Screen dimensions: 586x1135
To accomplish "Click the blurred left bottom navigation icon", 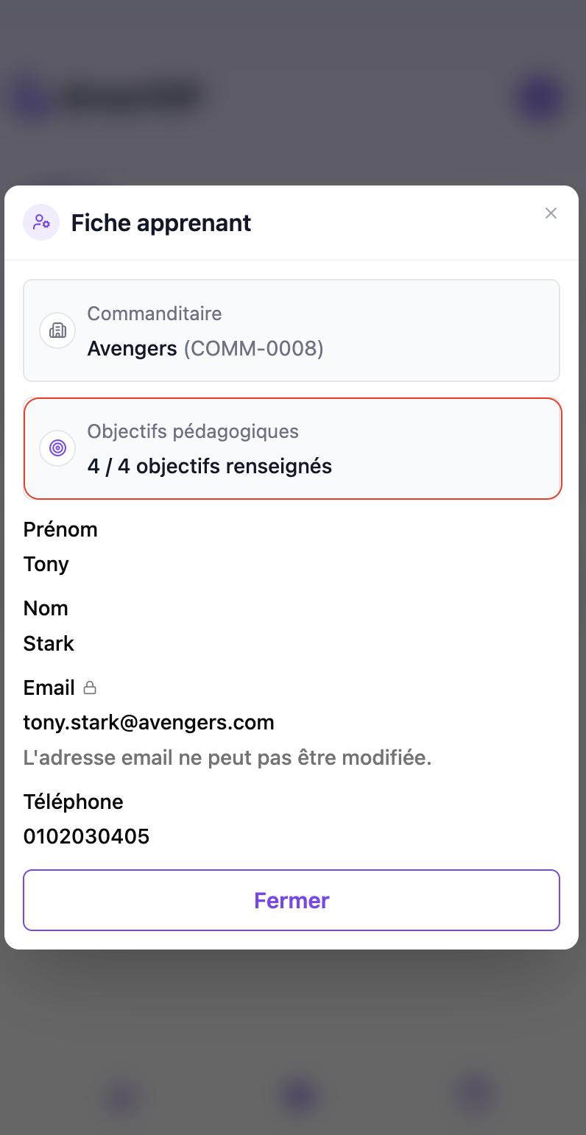I will pyautogui.click(x=121, y=1097).
